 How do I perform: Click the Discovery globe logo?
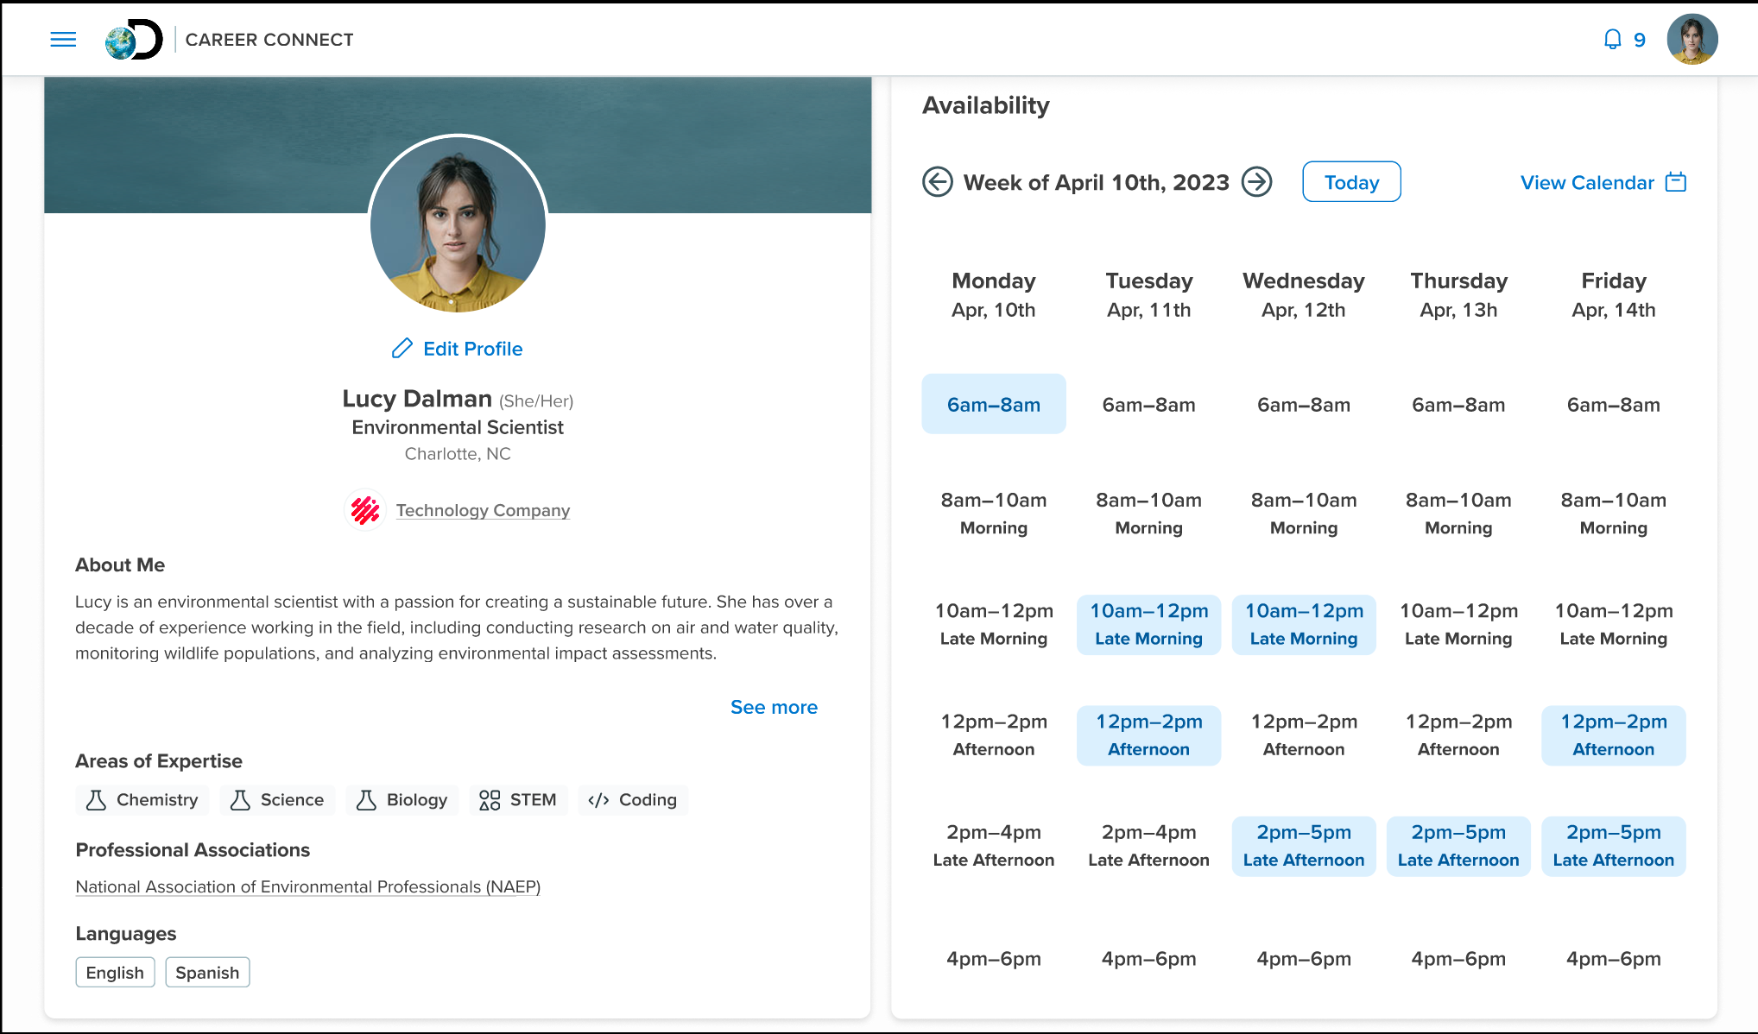tap(134, 40)
